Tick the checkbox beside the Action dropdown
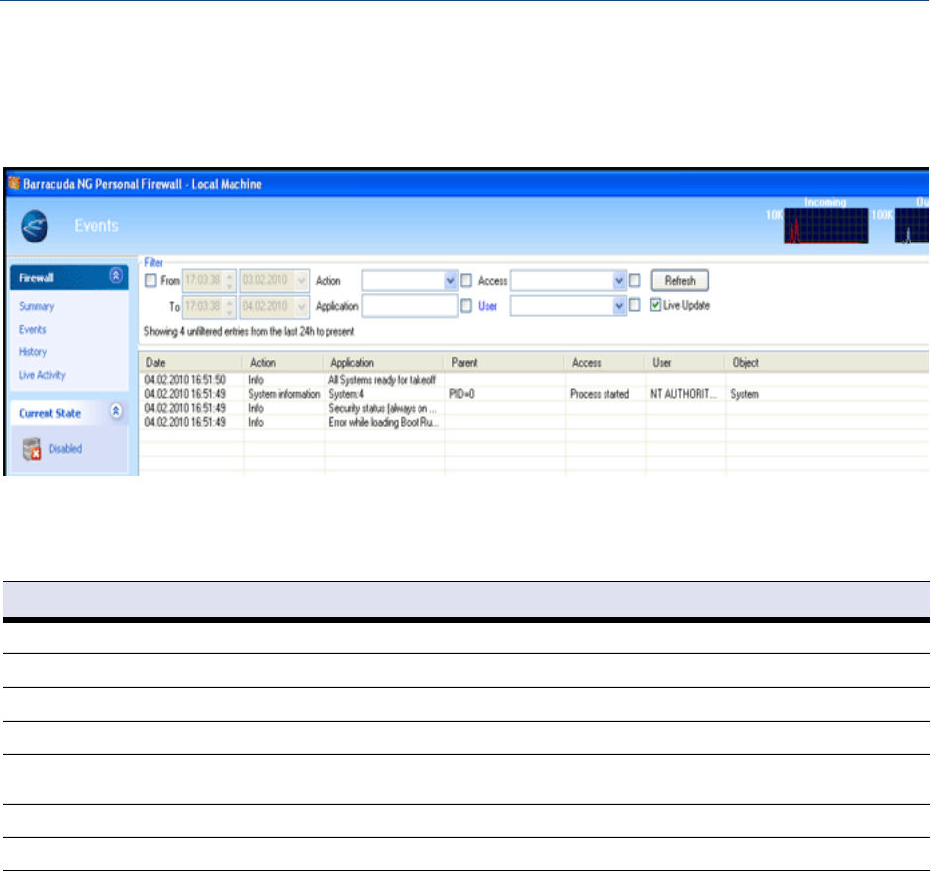Screen dimensions: 931x871 point(466,280)
